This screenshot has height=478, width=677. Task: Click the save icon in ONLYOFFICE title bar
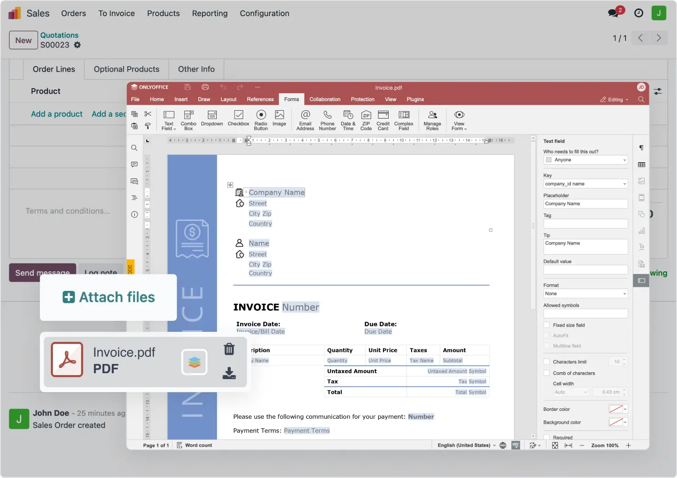[x=188, y=87]
